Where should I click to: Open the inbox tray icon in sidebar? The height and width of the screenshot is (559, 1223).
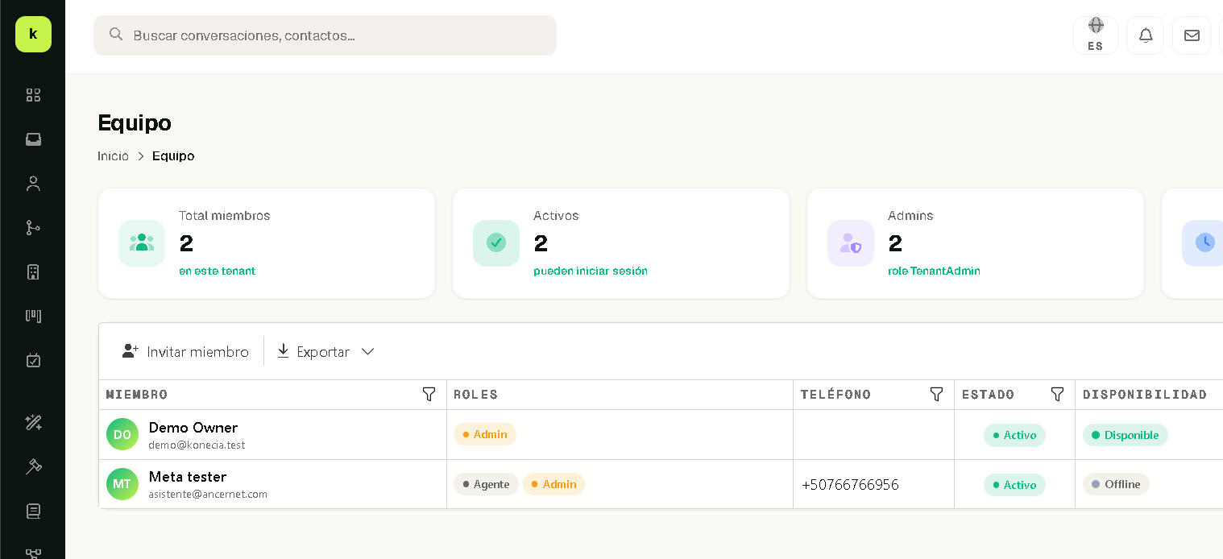pos(33,139)
